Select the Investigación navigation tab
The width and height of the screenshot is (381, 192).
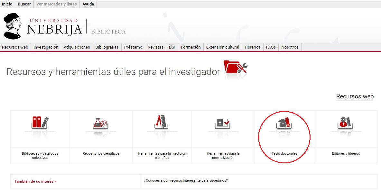click(46, 47)
